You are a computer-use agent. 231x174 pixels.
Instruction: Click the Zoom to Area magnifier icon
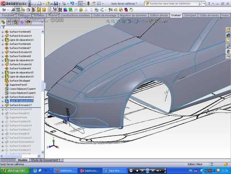point(113,22)
